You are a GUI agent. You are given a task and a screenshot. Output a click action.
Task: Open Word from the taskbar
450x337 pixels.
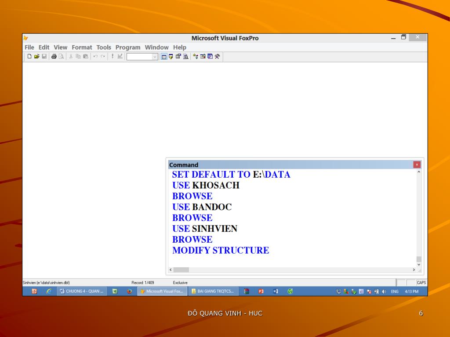[x=276, y=291]
